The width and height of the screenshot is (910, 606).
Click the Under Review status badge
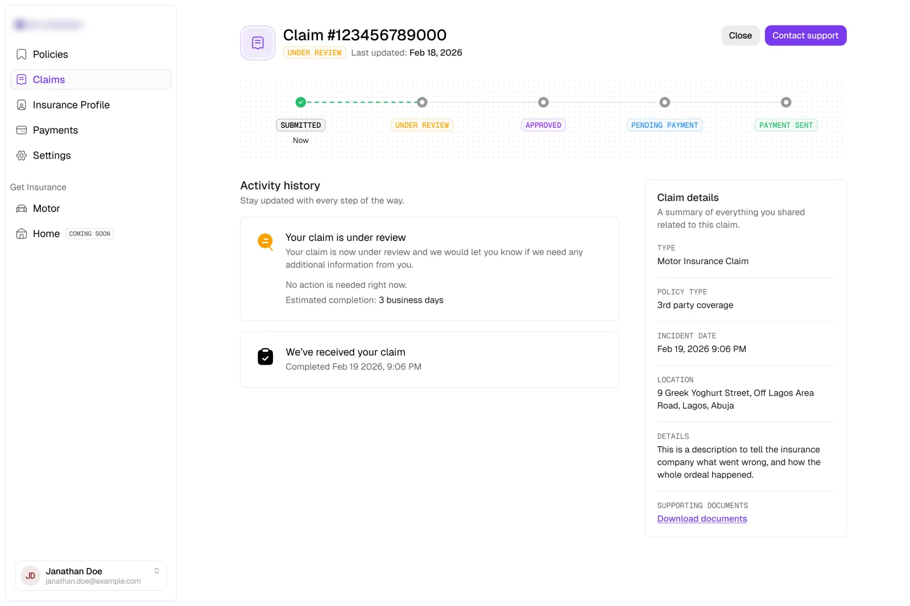pos(315,53)
